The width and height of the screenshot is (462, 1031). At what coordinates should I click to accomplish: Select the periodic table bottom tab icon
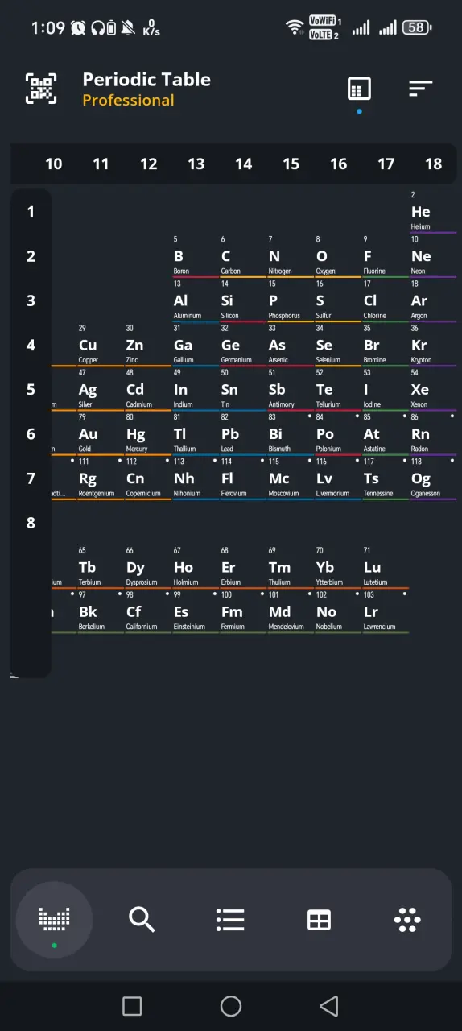click(55, 917)
